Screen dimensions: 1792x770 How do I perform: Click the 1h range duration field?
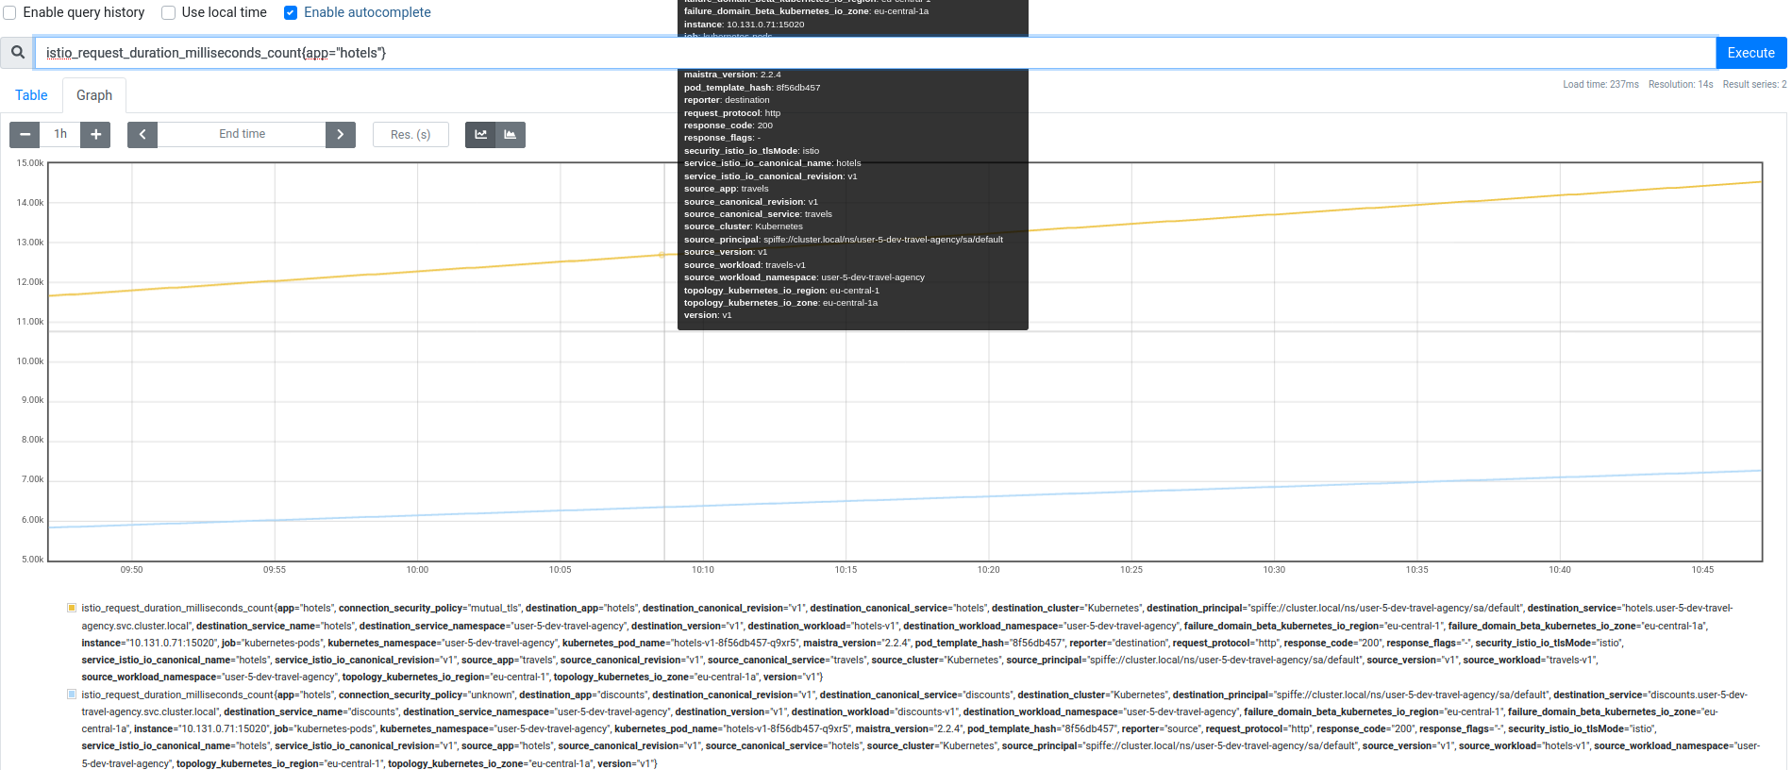60,134
